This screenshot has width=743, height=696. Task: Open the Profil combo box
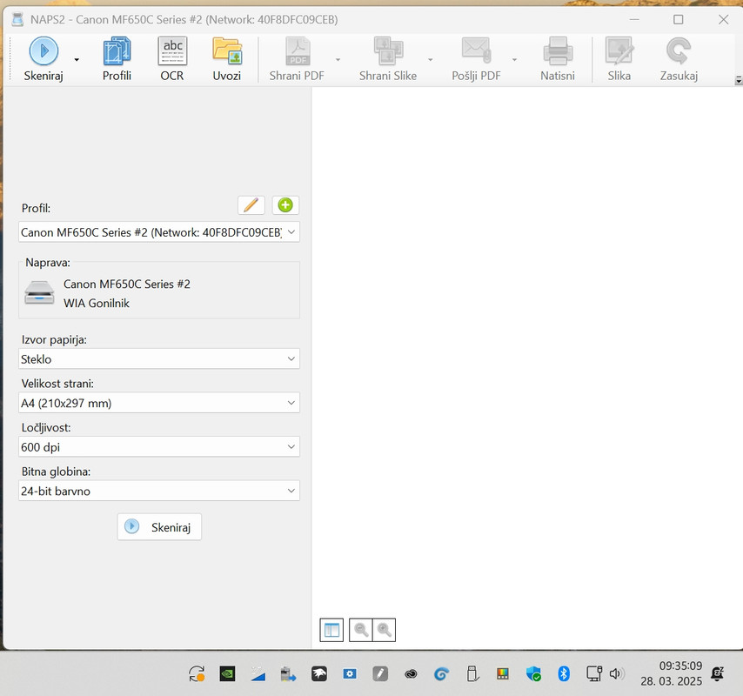[159, 232]
